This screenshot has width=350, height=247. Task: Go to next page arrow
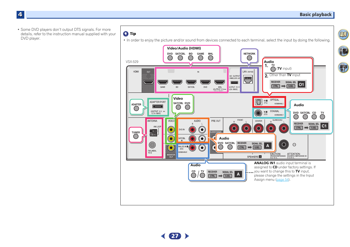pos(187,236)
